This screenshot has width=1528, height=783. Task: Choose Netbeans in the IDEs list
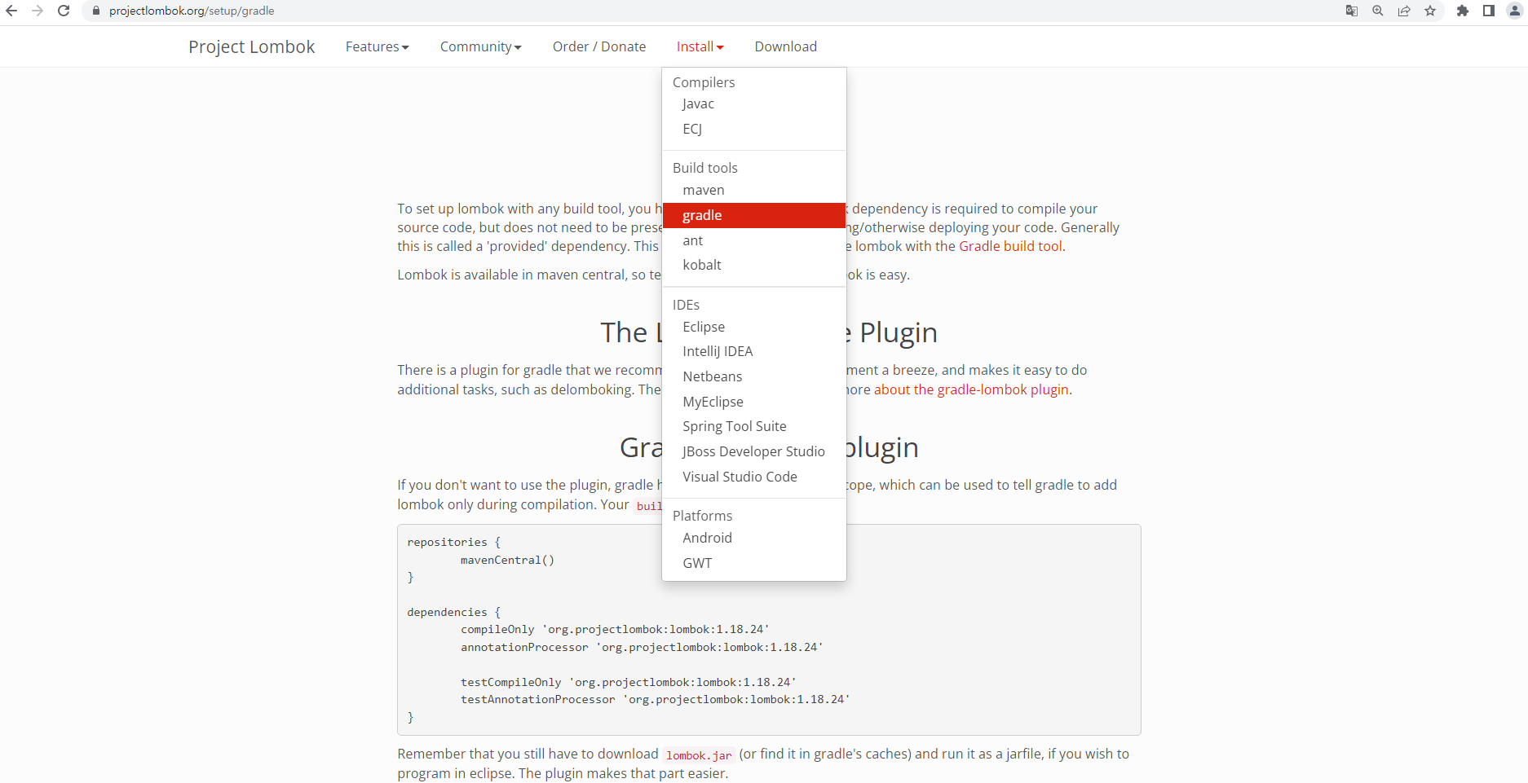point(754,376)
